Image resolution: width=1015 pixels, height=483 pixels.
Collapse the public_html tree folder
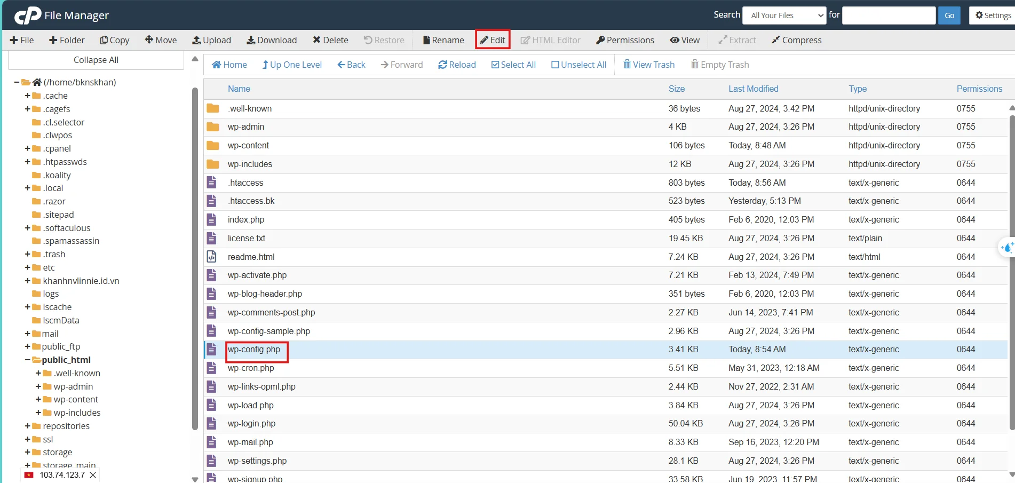tap(27, 360)
